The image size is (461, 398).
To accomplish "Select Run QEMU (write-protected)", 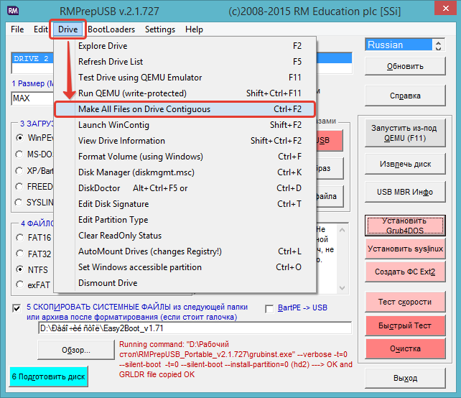I will click(185, 93).
